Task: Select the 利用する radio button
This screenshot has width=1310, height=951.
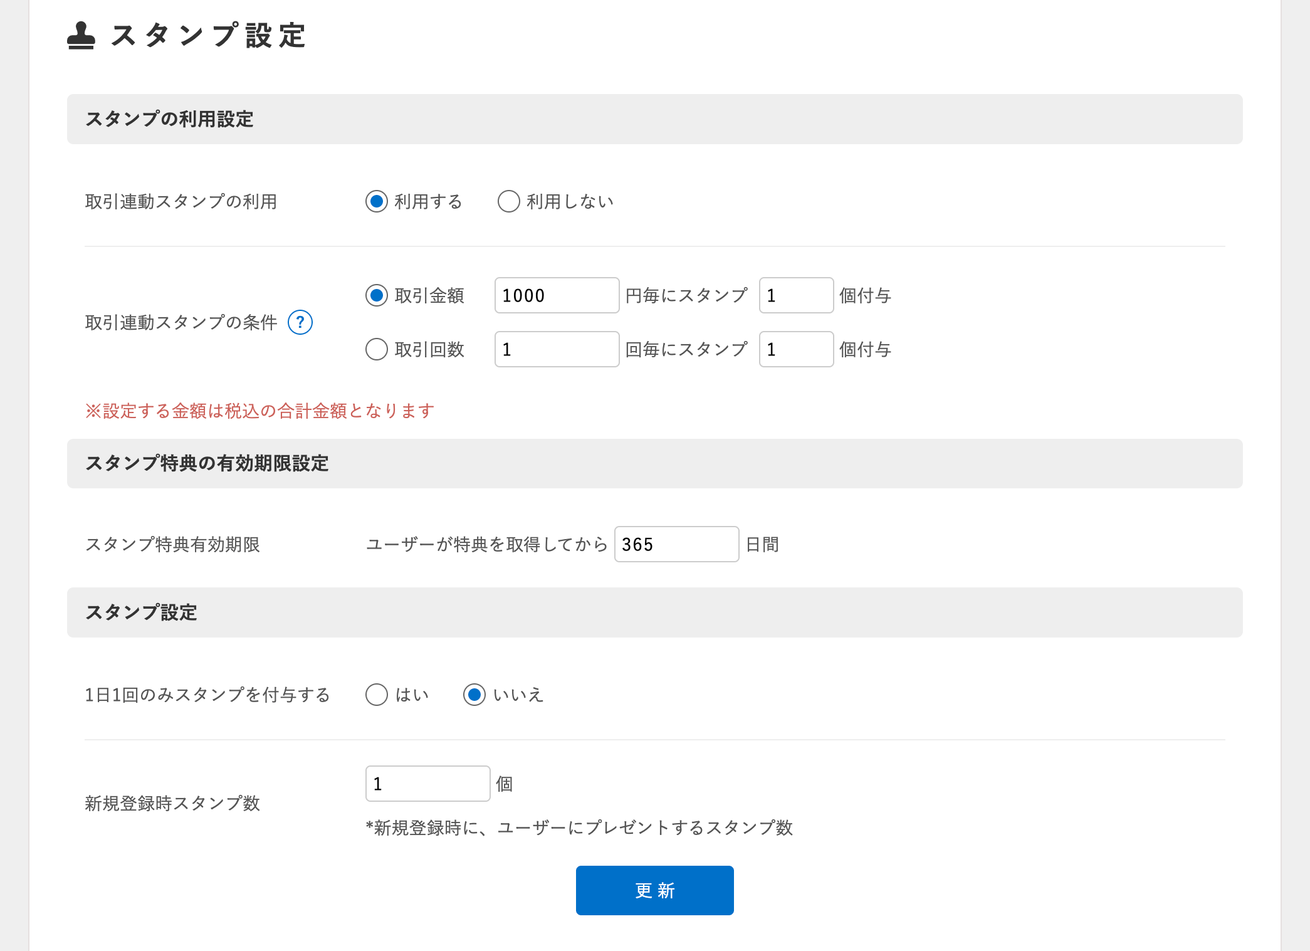Action: point(376,201)
